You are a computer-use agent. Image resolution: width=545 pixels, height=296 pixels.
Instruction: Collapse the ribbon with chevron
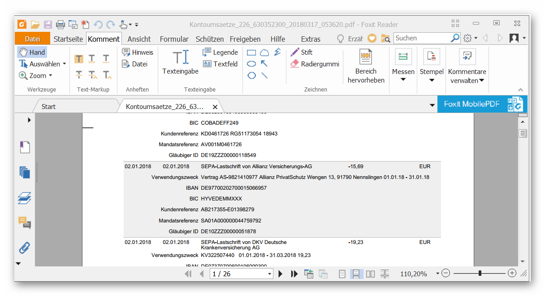pos(520,89)
